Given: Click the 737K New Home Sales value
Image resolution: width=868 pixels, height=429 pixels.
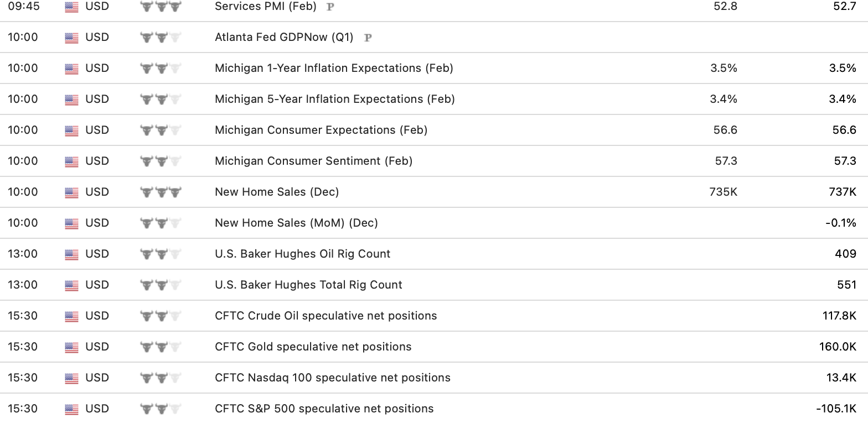Looking at the screenshot, I should (x=843, y=192).
